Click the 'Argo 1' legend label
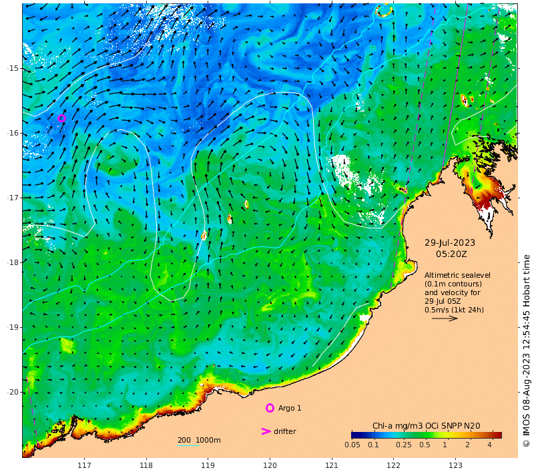Image resolution: width=534 pixels, height=474 pixels. 290,408
